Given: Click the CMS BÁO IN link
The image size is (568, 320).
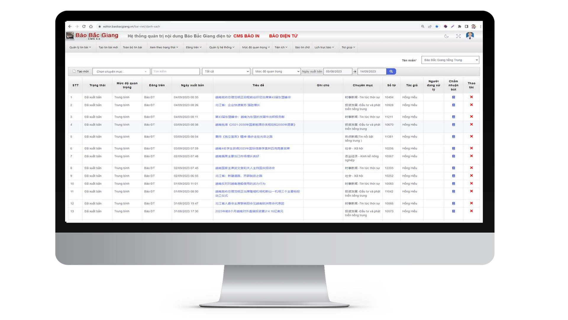Looking at the screenshot, I should pos(246,36).
